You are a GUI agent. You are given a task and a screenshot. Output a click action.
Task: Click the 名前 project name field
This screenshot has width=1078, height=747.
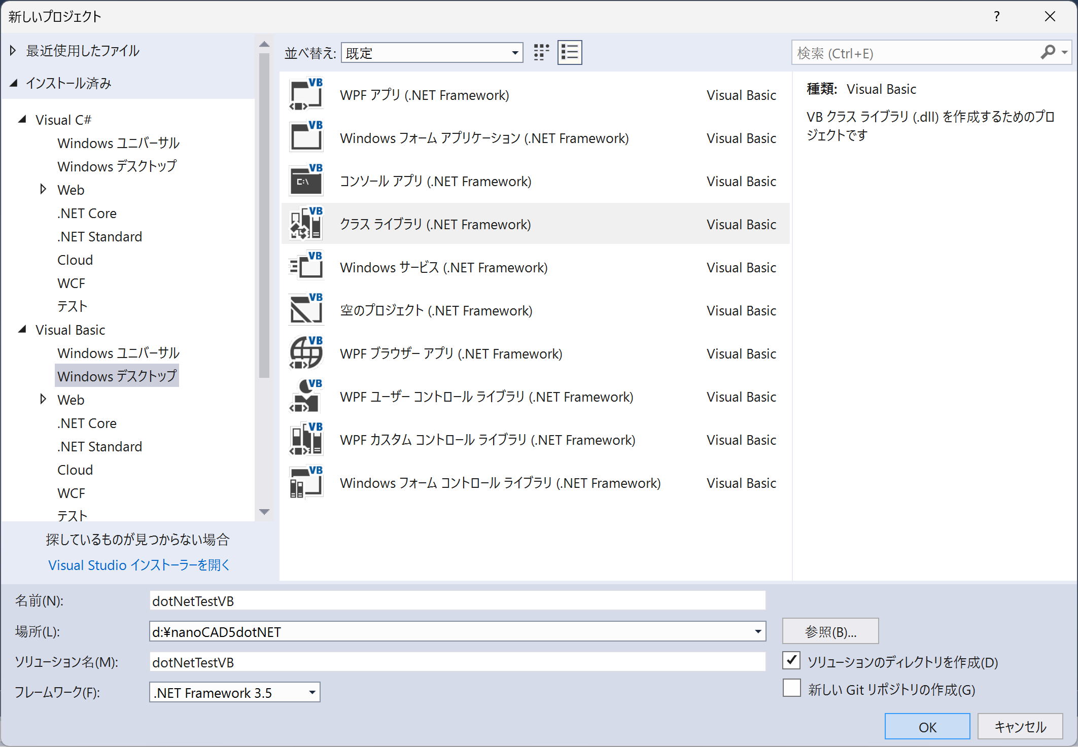point(457,601)
